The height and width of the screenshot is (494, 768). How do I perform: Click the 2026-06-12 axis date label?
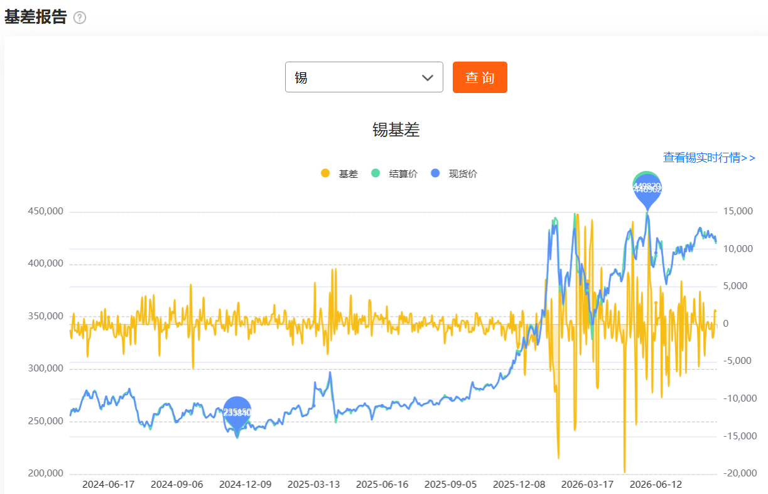tap(656, 485)
